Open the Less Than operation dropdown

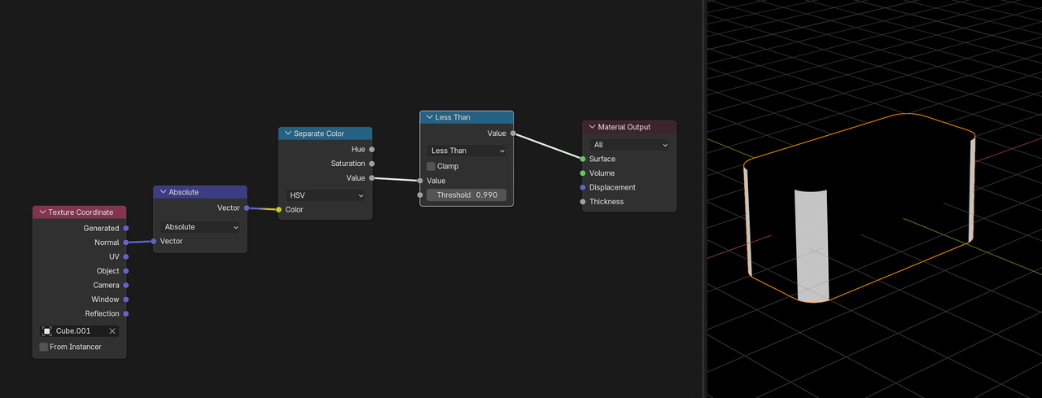(466, 151)
